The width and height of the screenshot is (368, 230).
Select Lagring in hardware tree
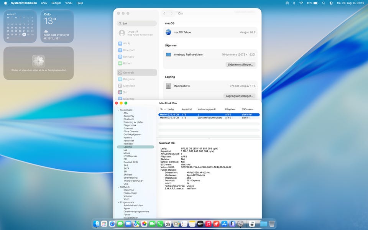[135, 147]
